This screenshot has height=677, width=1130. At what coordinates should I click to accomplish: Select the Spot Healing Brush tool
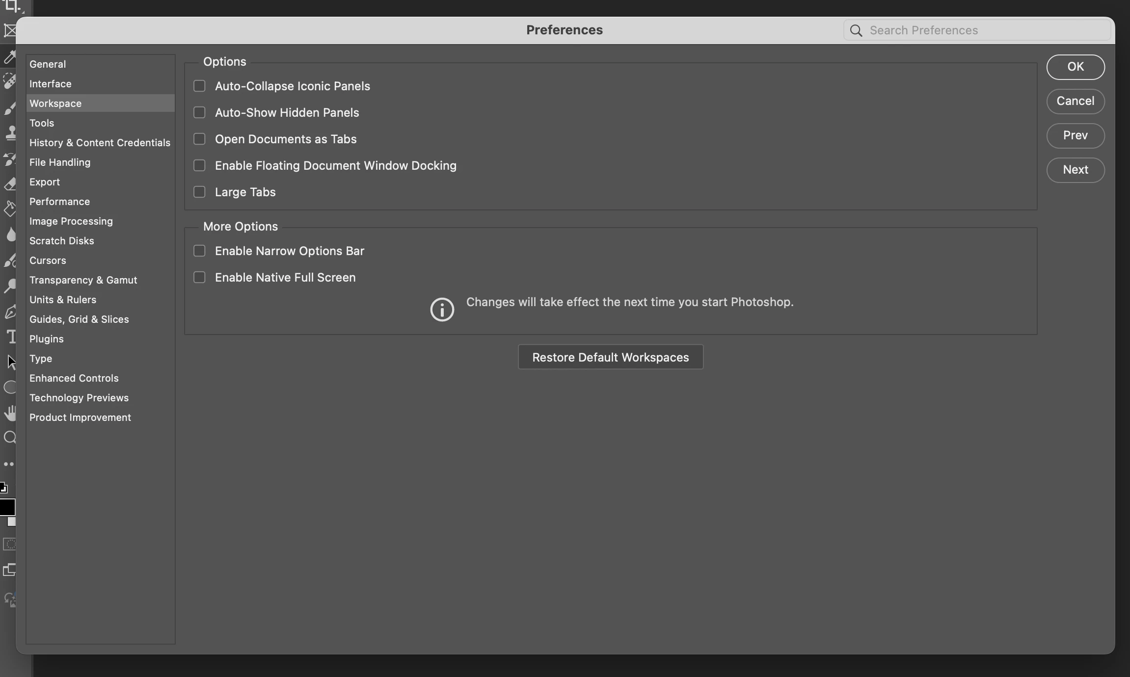[9, 81]
